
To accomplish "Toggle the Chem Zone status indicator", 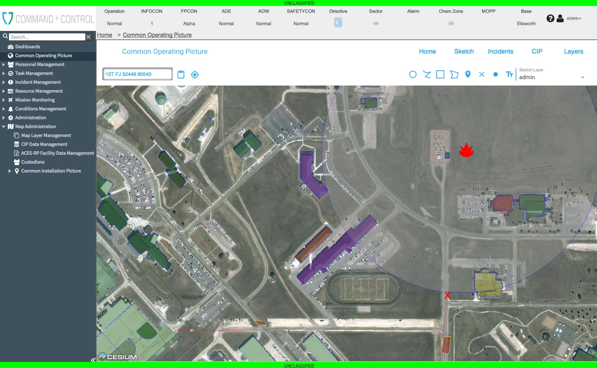I will pos(451,23).
